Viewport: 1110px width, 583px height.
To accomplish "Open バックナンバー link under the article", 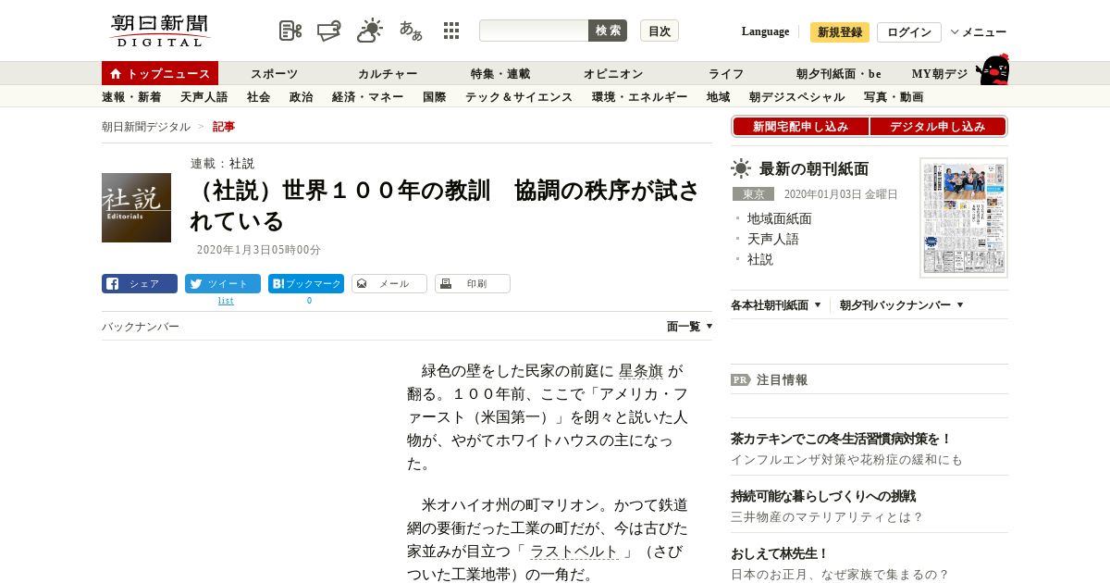I will [x=141, y=327].
